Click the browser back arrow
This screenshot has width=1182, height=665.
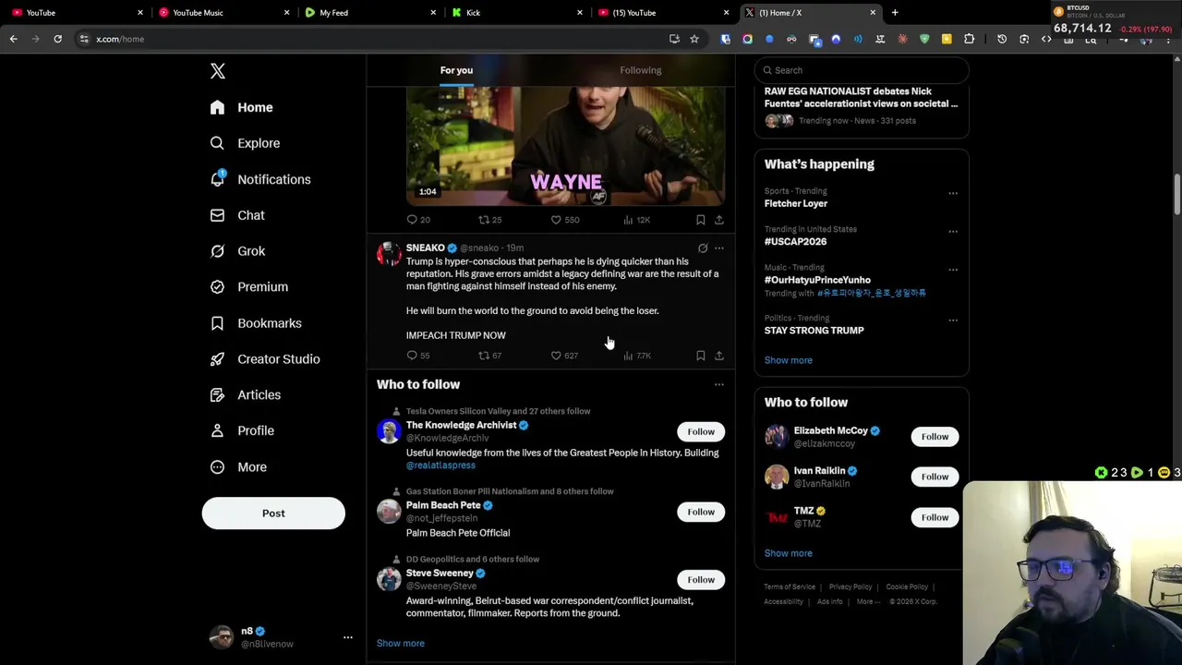tap(13, 39)
